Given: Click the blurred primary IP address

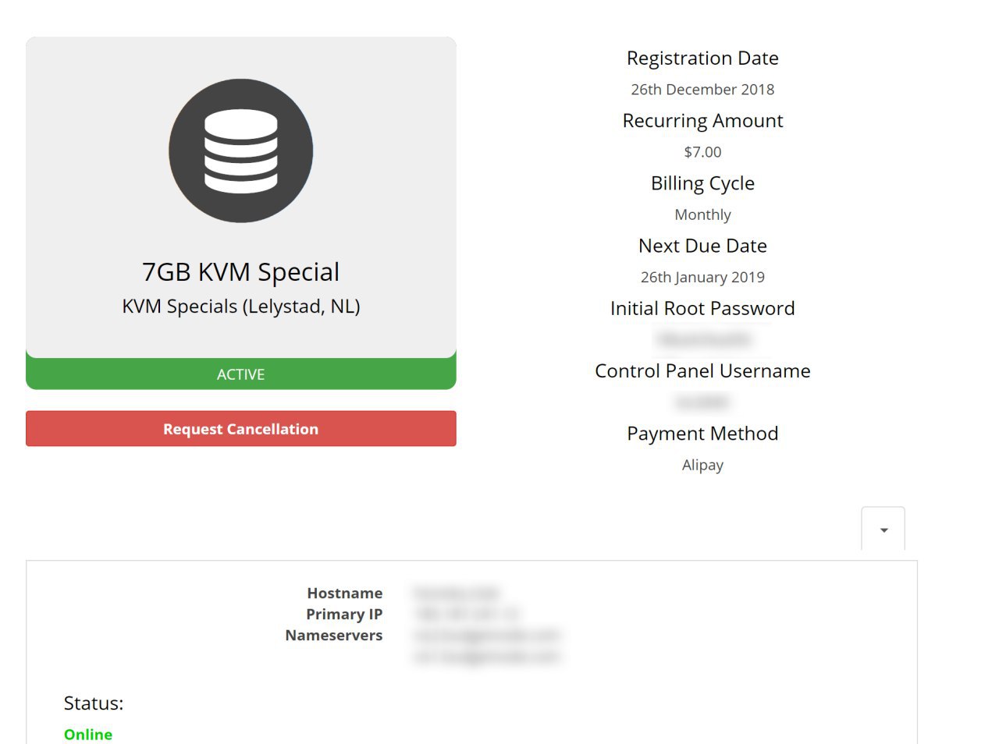Looking at the screenshot, I should (467, 615).
